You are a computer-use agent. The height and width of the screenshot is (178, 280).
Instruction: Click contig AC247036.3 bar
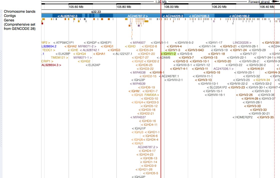[x=199, y=16]
